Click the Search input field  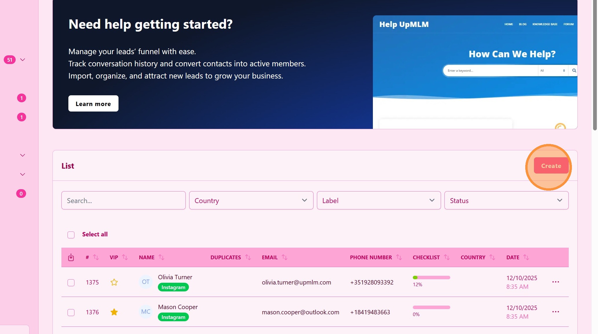click(x=123, y=200)
